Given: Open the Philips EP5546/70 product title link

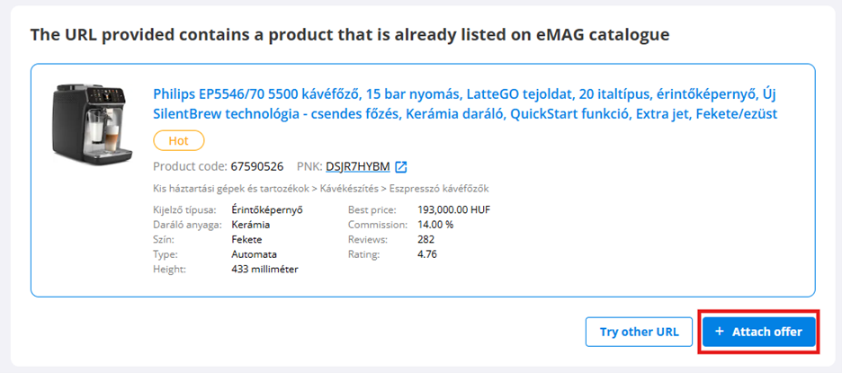Looking at the screenshot, I should coord(465,103).
